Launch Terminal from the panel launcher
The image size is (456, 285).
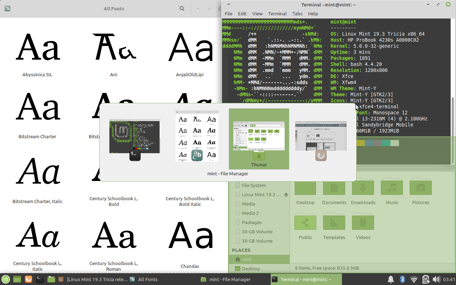(x=40, y=279)
